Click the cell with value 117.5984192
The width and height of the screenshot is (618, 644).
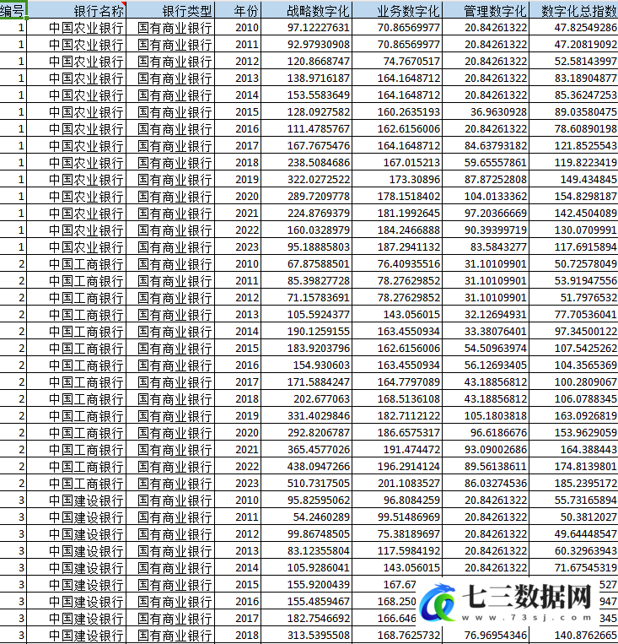[x=397, y=550]
